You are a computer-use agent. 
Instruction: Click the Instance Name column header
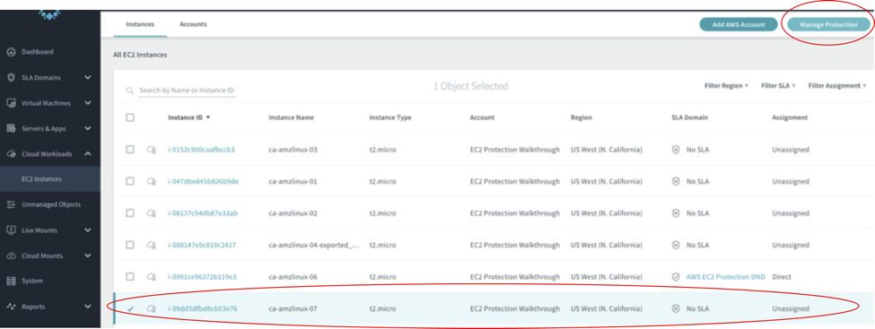tap(292, 117)
